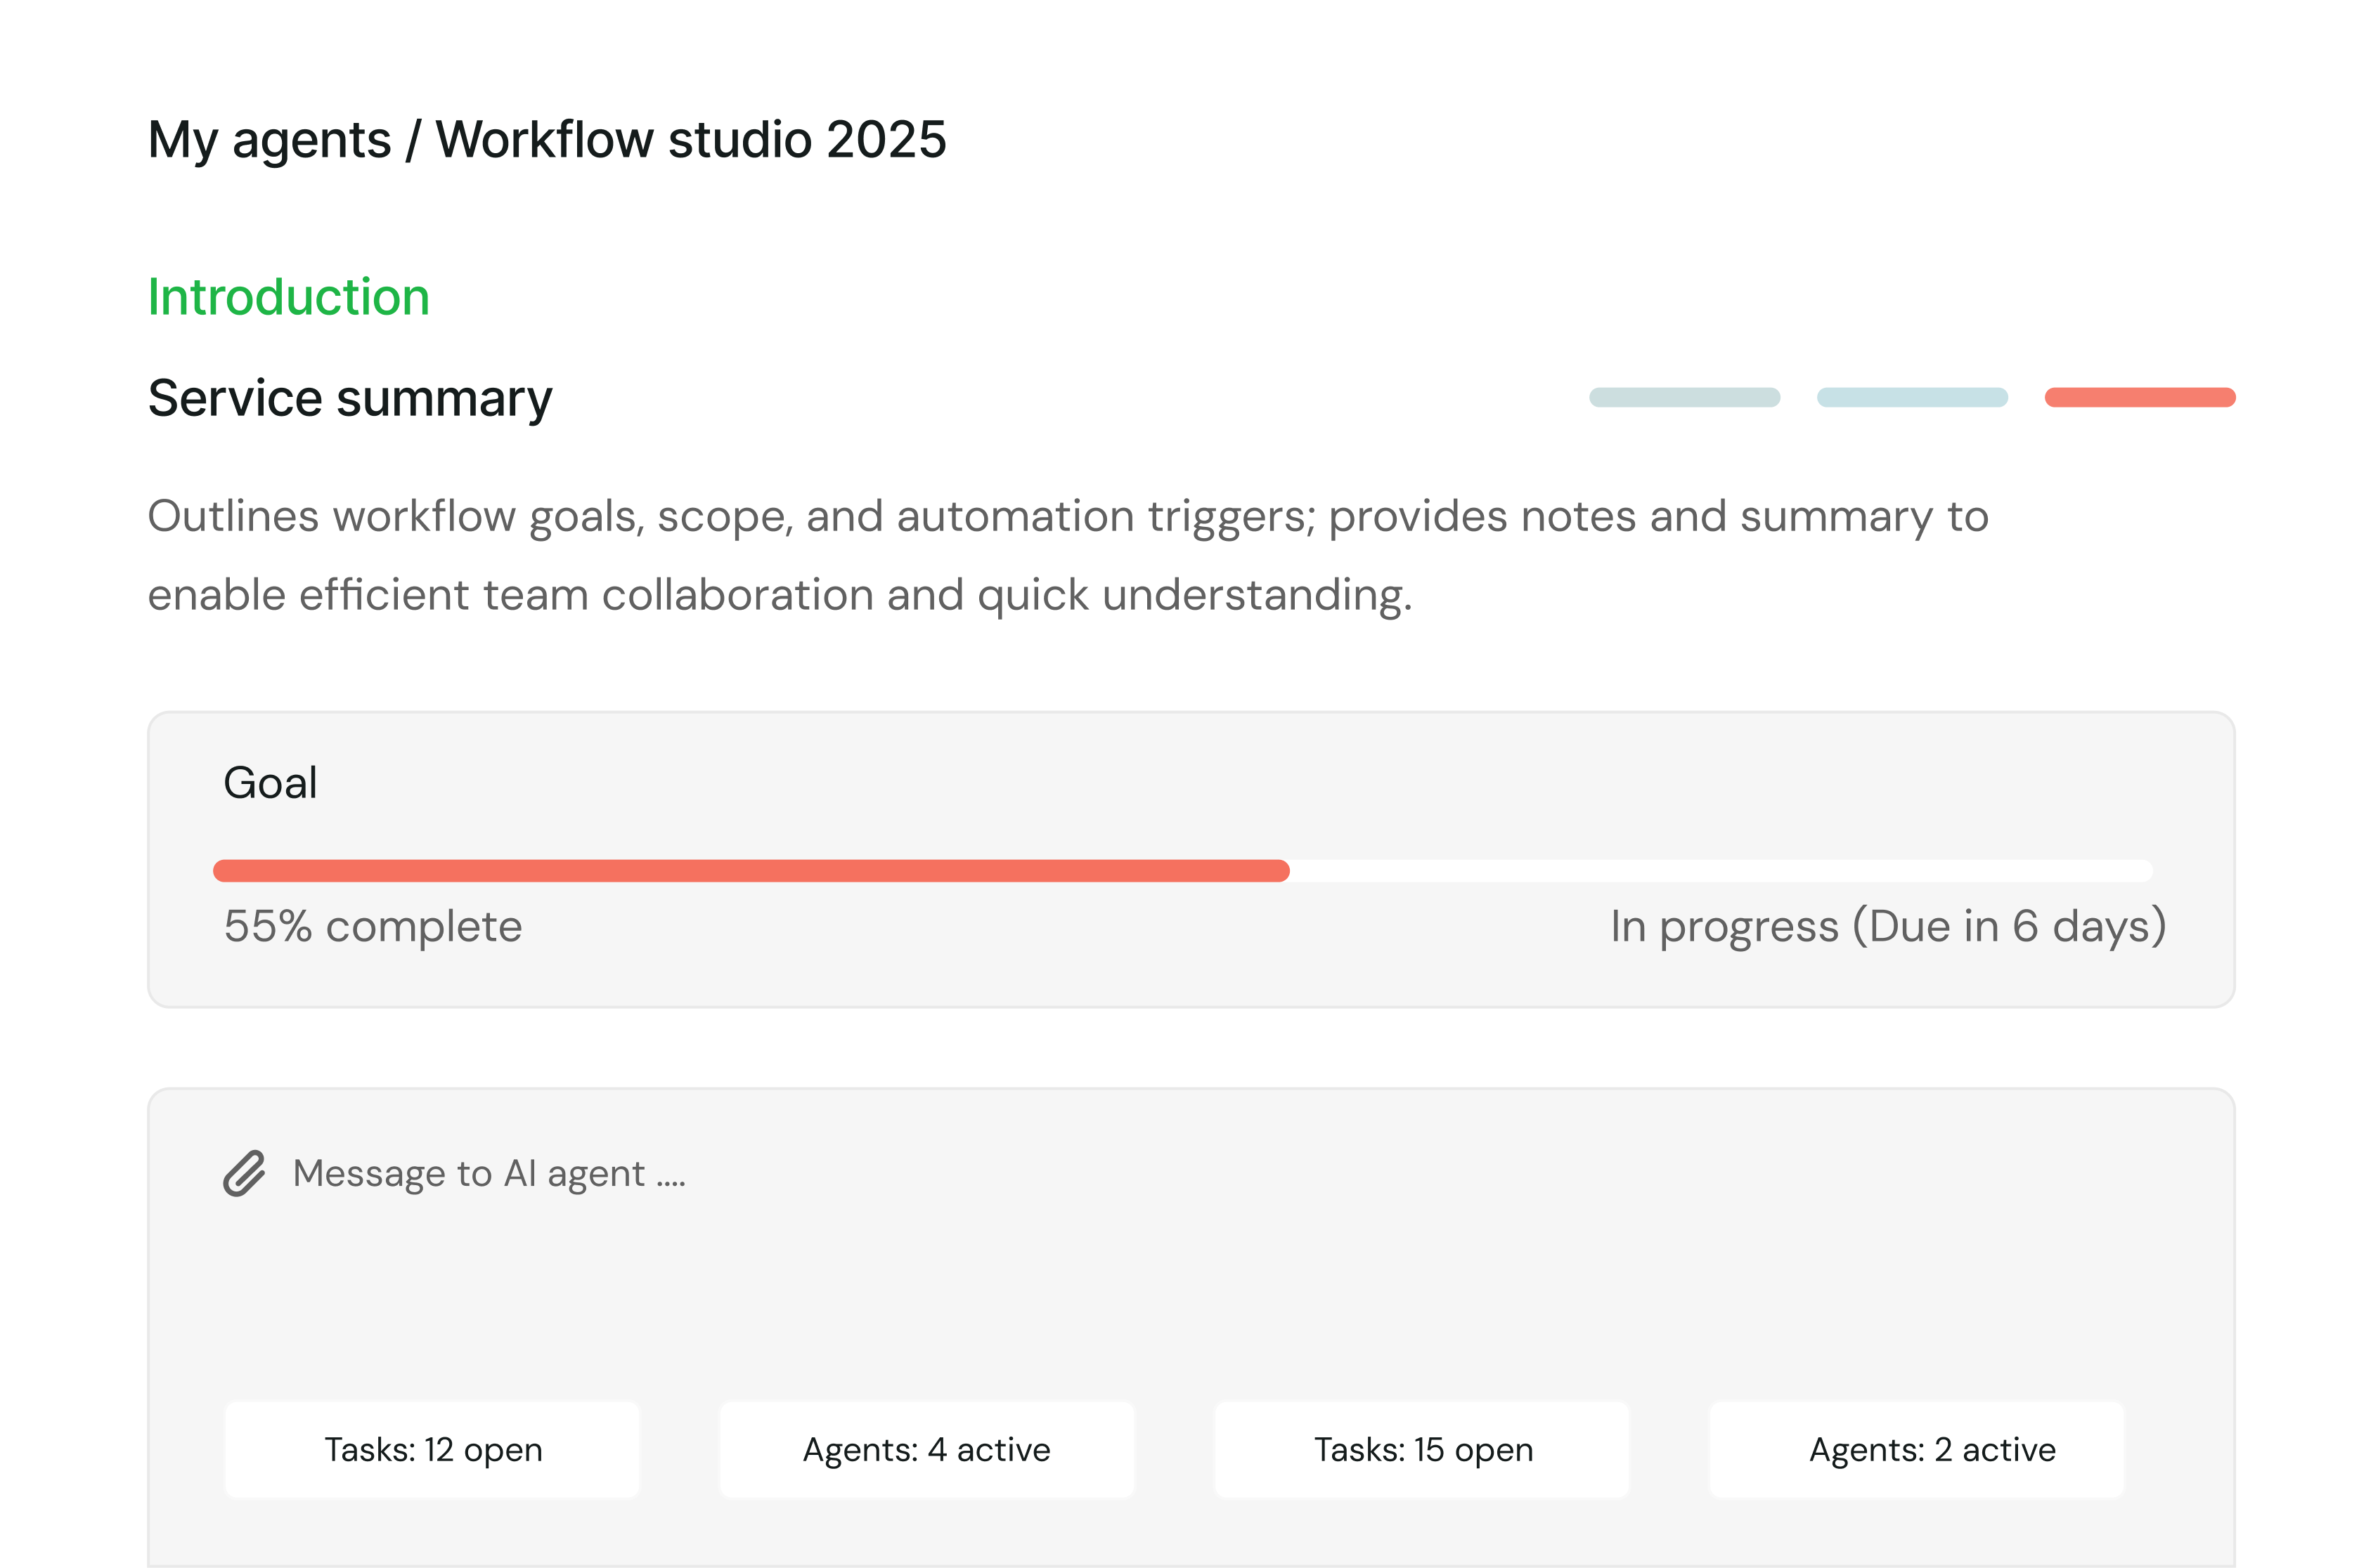The height and width of the screenshot is (1568, 2359).
Task: Open the Introduction section heading
Action: click(288, 297)
